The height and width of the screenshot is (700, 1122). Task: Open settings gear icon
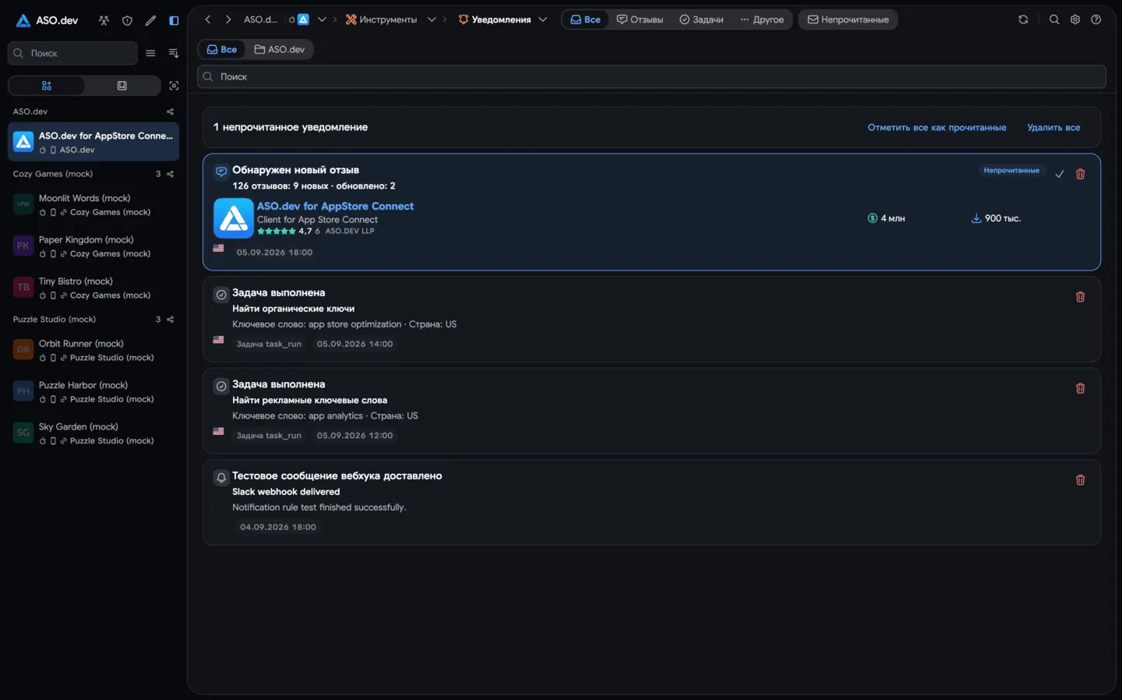(x=1075, y=19)
